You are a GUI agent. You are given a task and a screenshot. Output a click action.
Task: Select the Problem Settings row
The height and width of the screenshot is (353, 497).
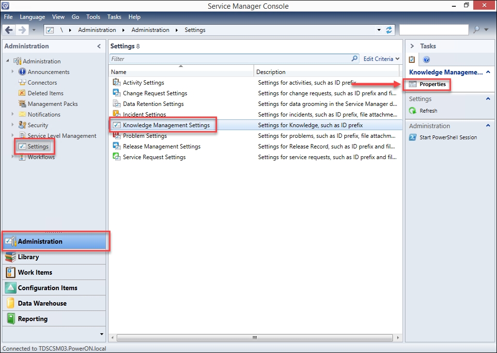click(255, 136)
